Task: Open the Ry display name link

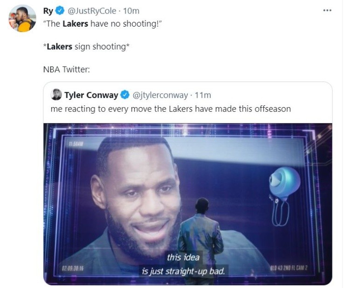Action: click(48, 11)
